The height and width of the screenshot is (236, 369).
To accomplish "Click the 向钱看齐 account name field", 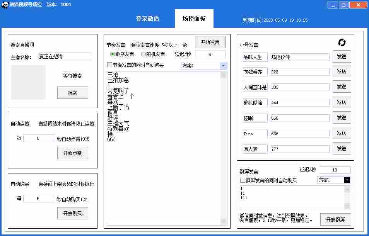I will (255, 72).
